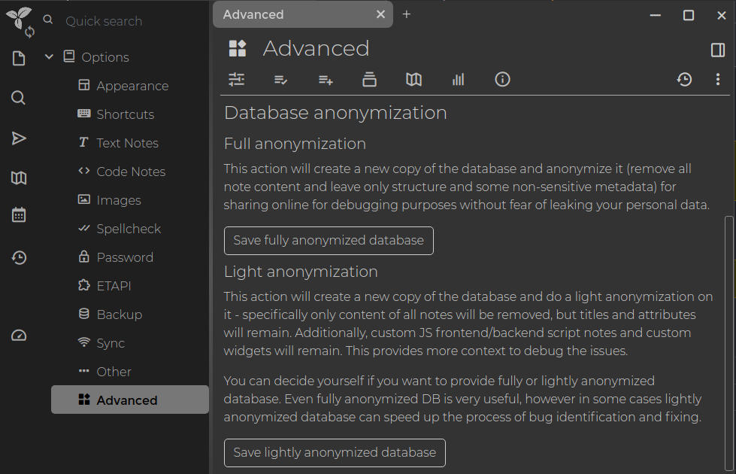Open the Note Info ribbon icon

[x=503, y=80]
